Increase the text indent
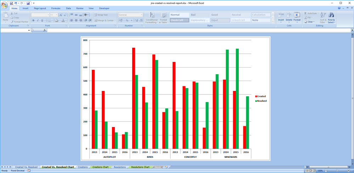Viewport: 354px width, 173px height. tap(90, 21)
